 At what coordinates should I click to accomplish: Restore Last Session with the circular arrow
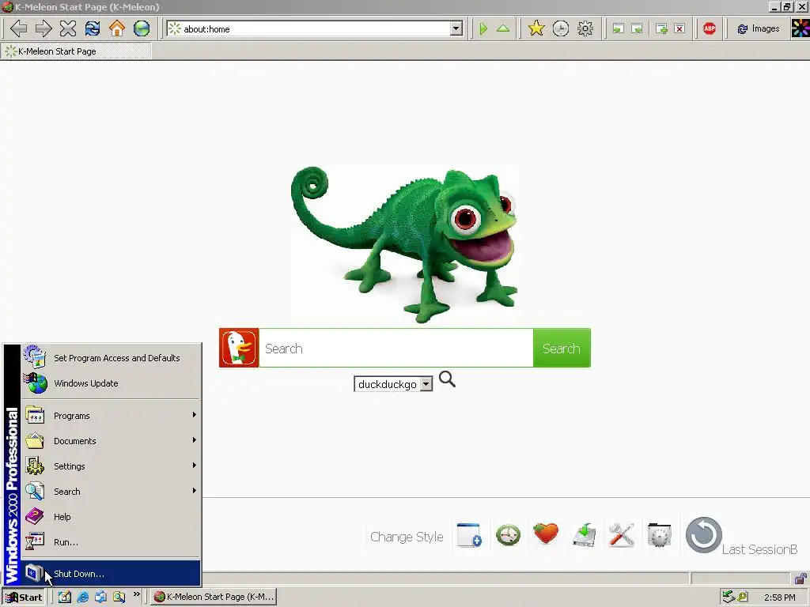[703, 535]
